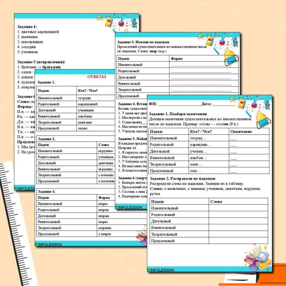Screen dimensions: 286x286
Task: Select the answer "5. учеников" under Задание 4
Action: (x=27, y=52)
